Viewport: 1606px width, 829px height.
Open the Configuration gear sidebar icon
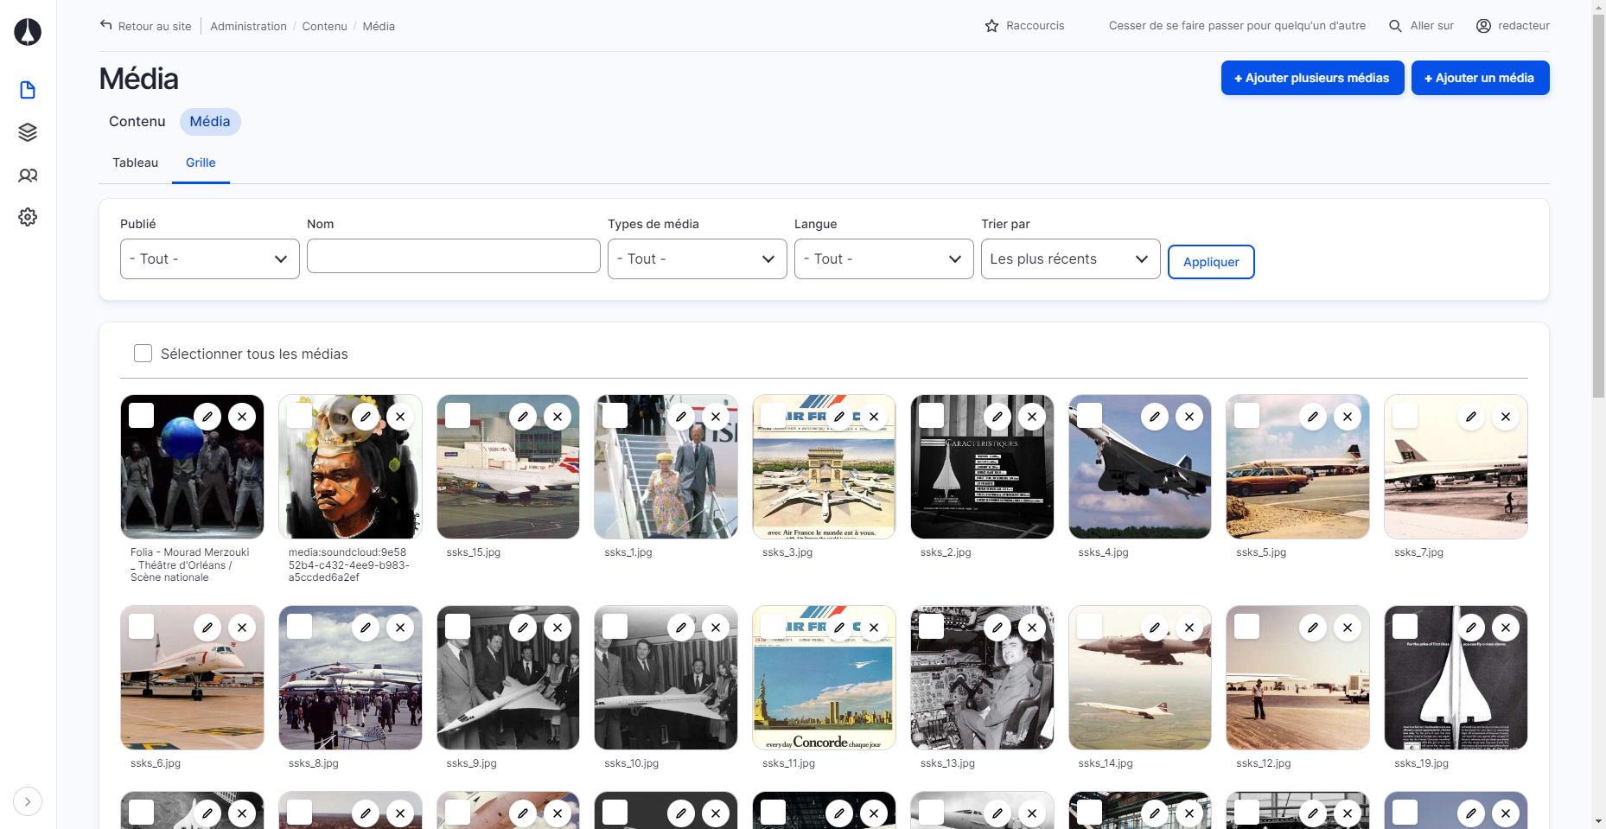pyautogui.click(x=28, y=217)
